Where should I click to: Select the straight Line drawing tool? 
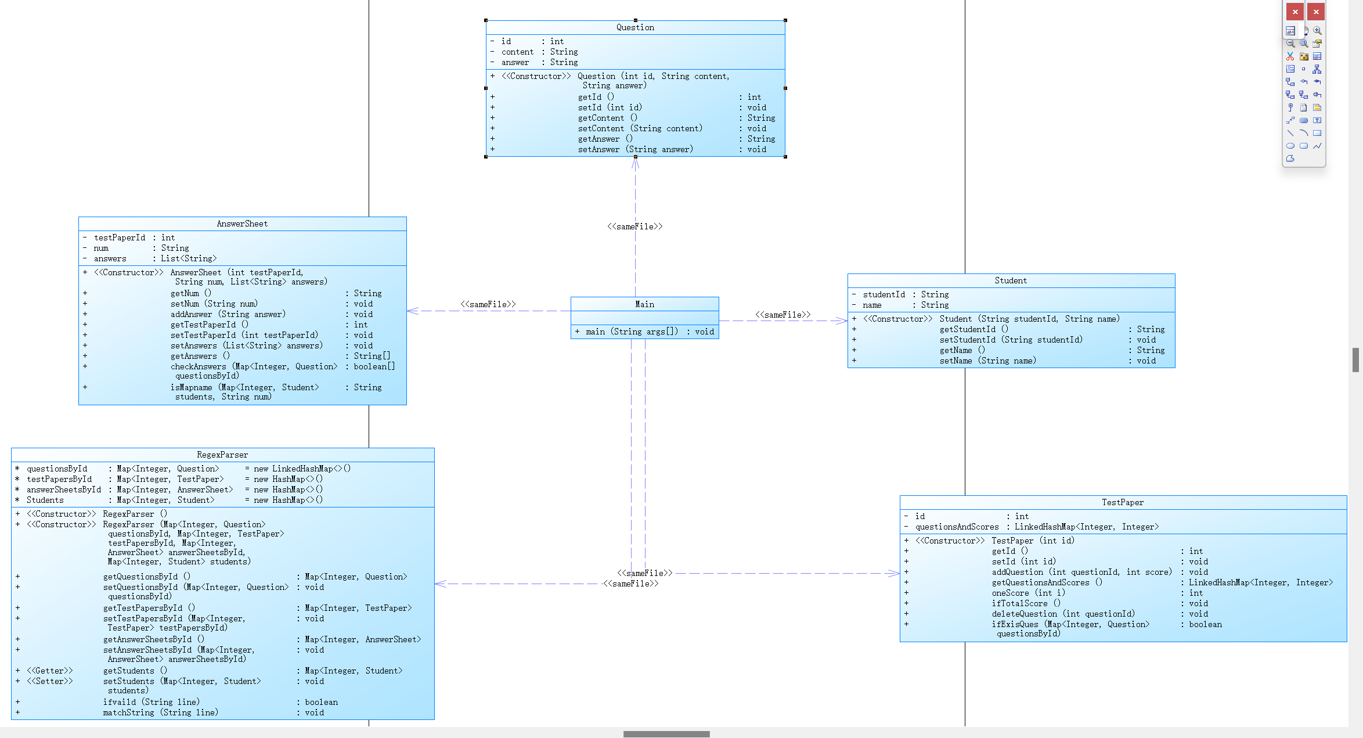point(1290,133)
